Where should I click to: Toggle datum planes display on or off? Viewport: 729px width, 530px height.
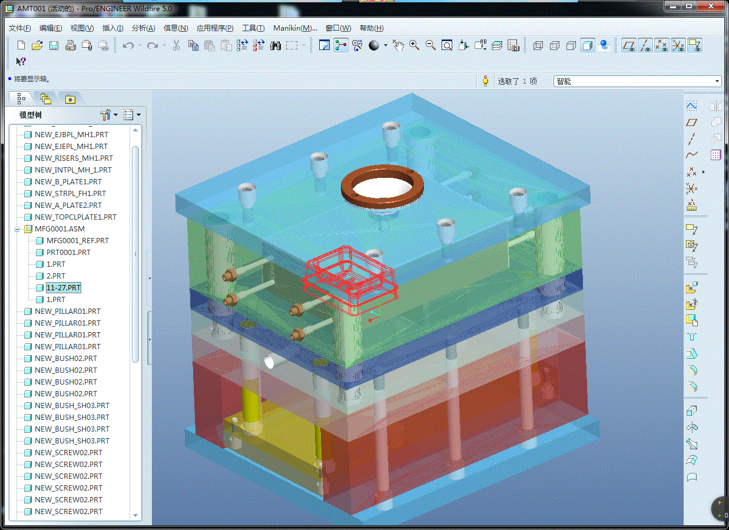(x=629, y=45)
